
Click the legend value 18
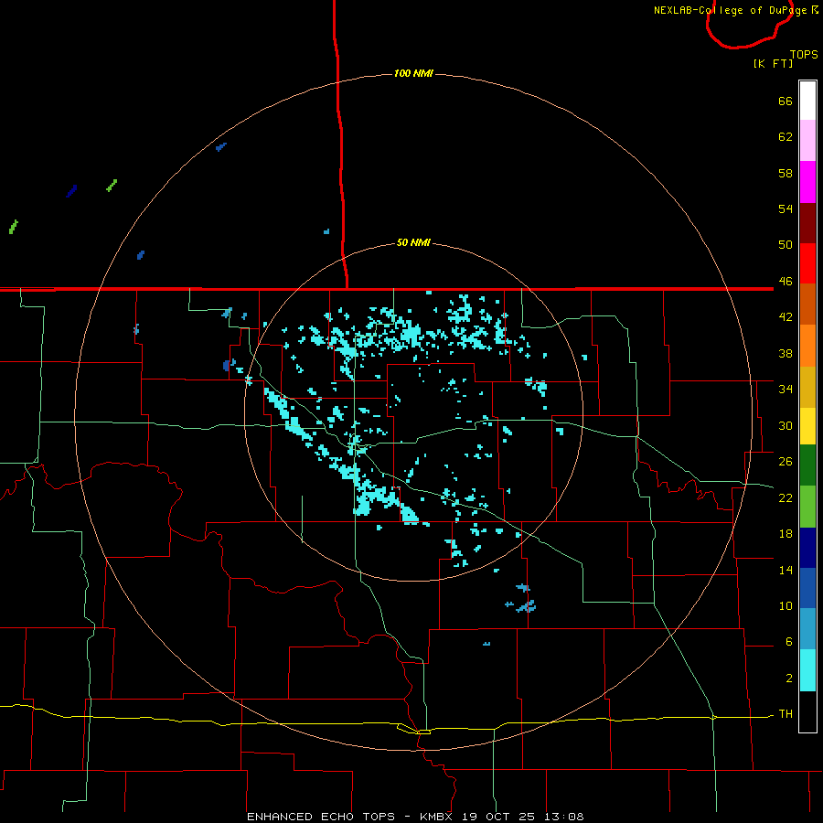coord(786,533)
